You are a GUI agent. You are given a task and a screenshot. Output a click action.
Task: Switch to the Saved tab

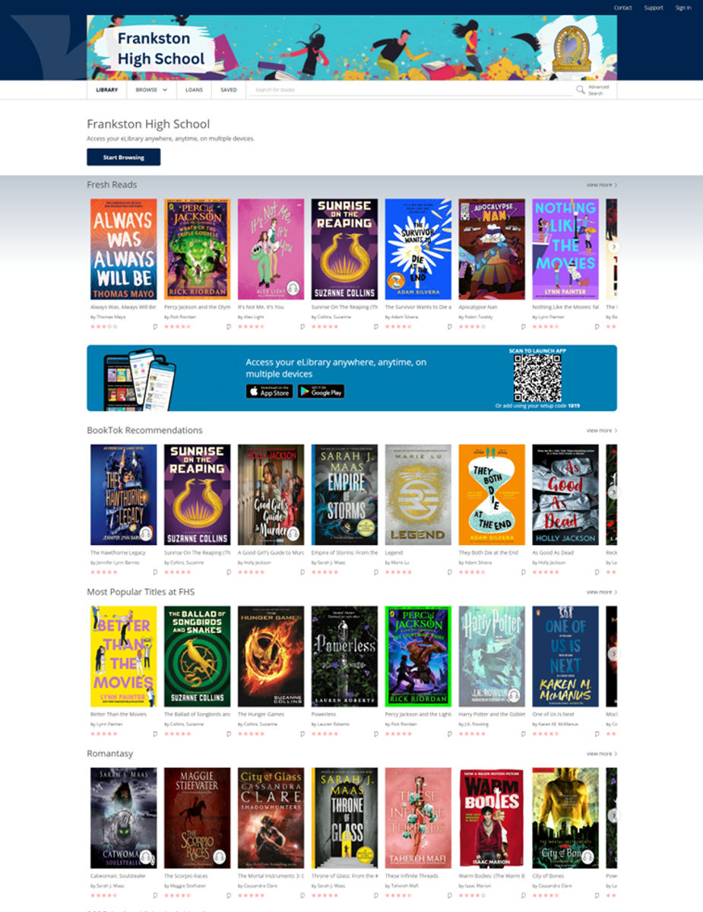[229, 90]
